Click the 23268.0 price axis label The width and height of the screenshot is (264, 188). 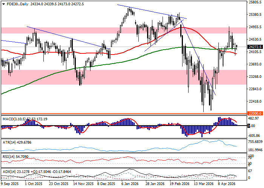click(255, 76)
